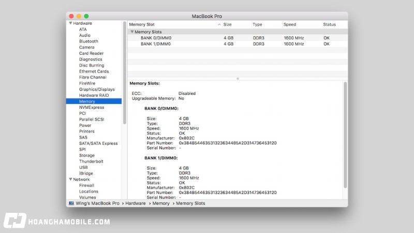Select Graphics/Displays in the sidebar
This screenshot has height=233, width=414.
[97, 90]
